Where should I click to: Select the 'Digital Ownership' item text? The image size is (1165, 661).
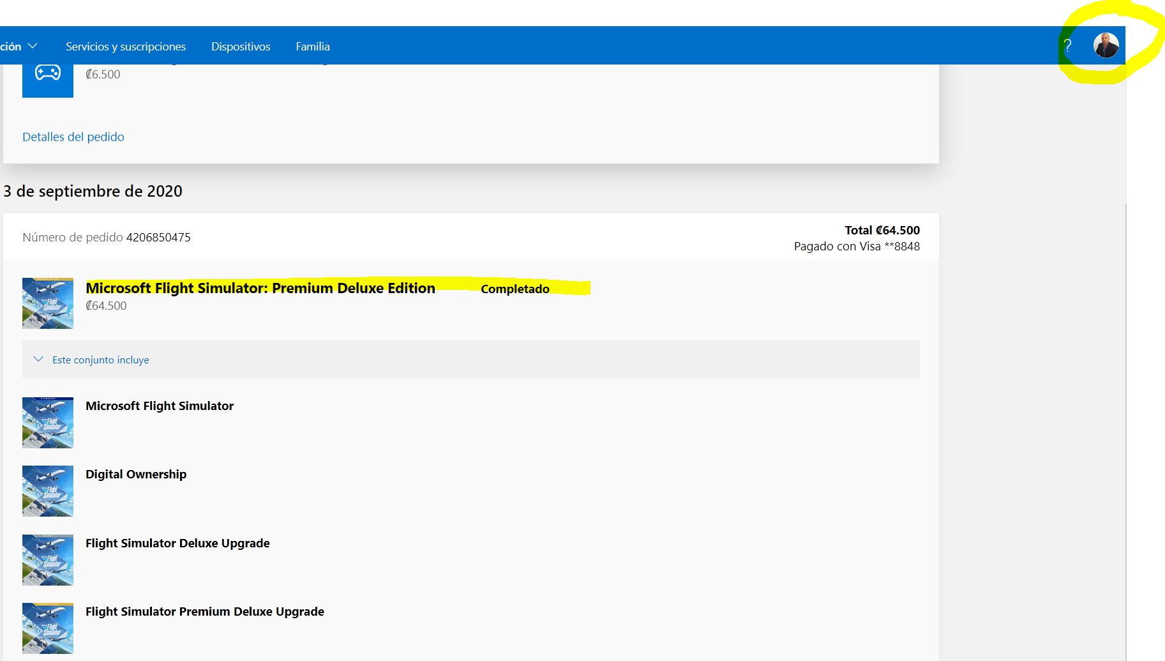136,475
